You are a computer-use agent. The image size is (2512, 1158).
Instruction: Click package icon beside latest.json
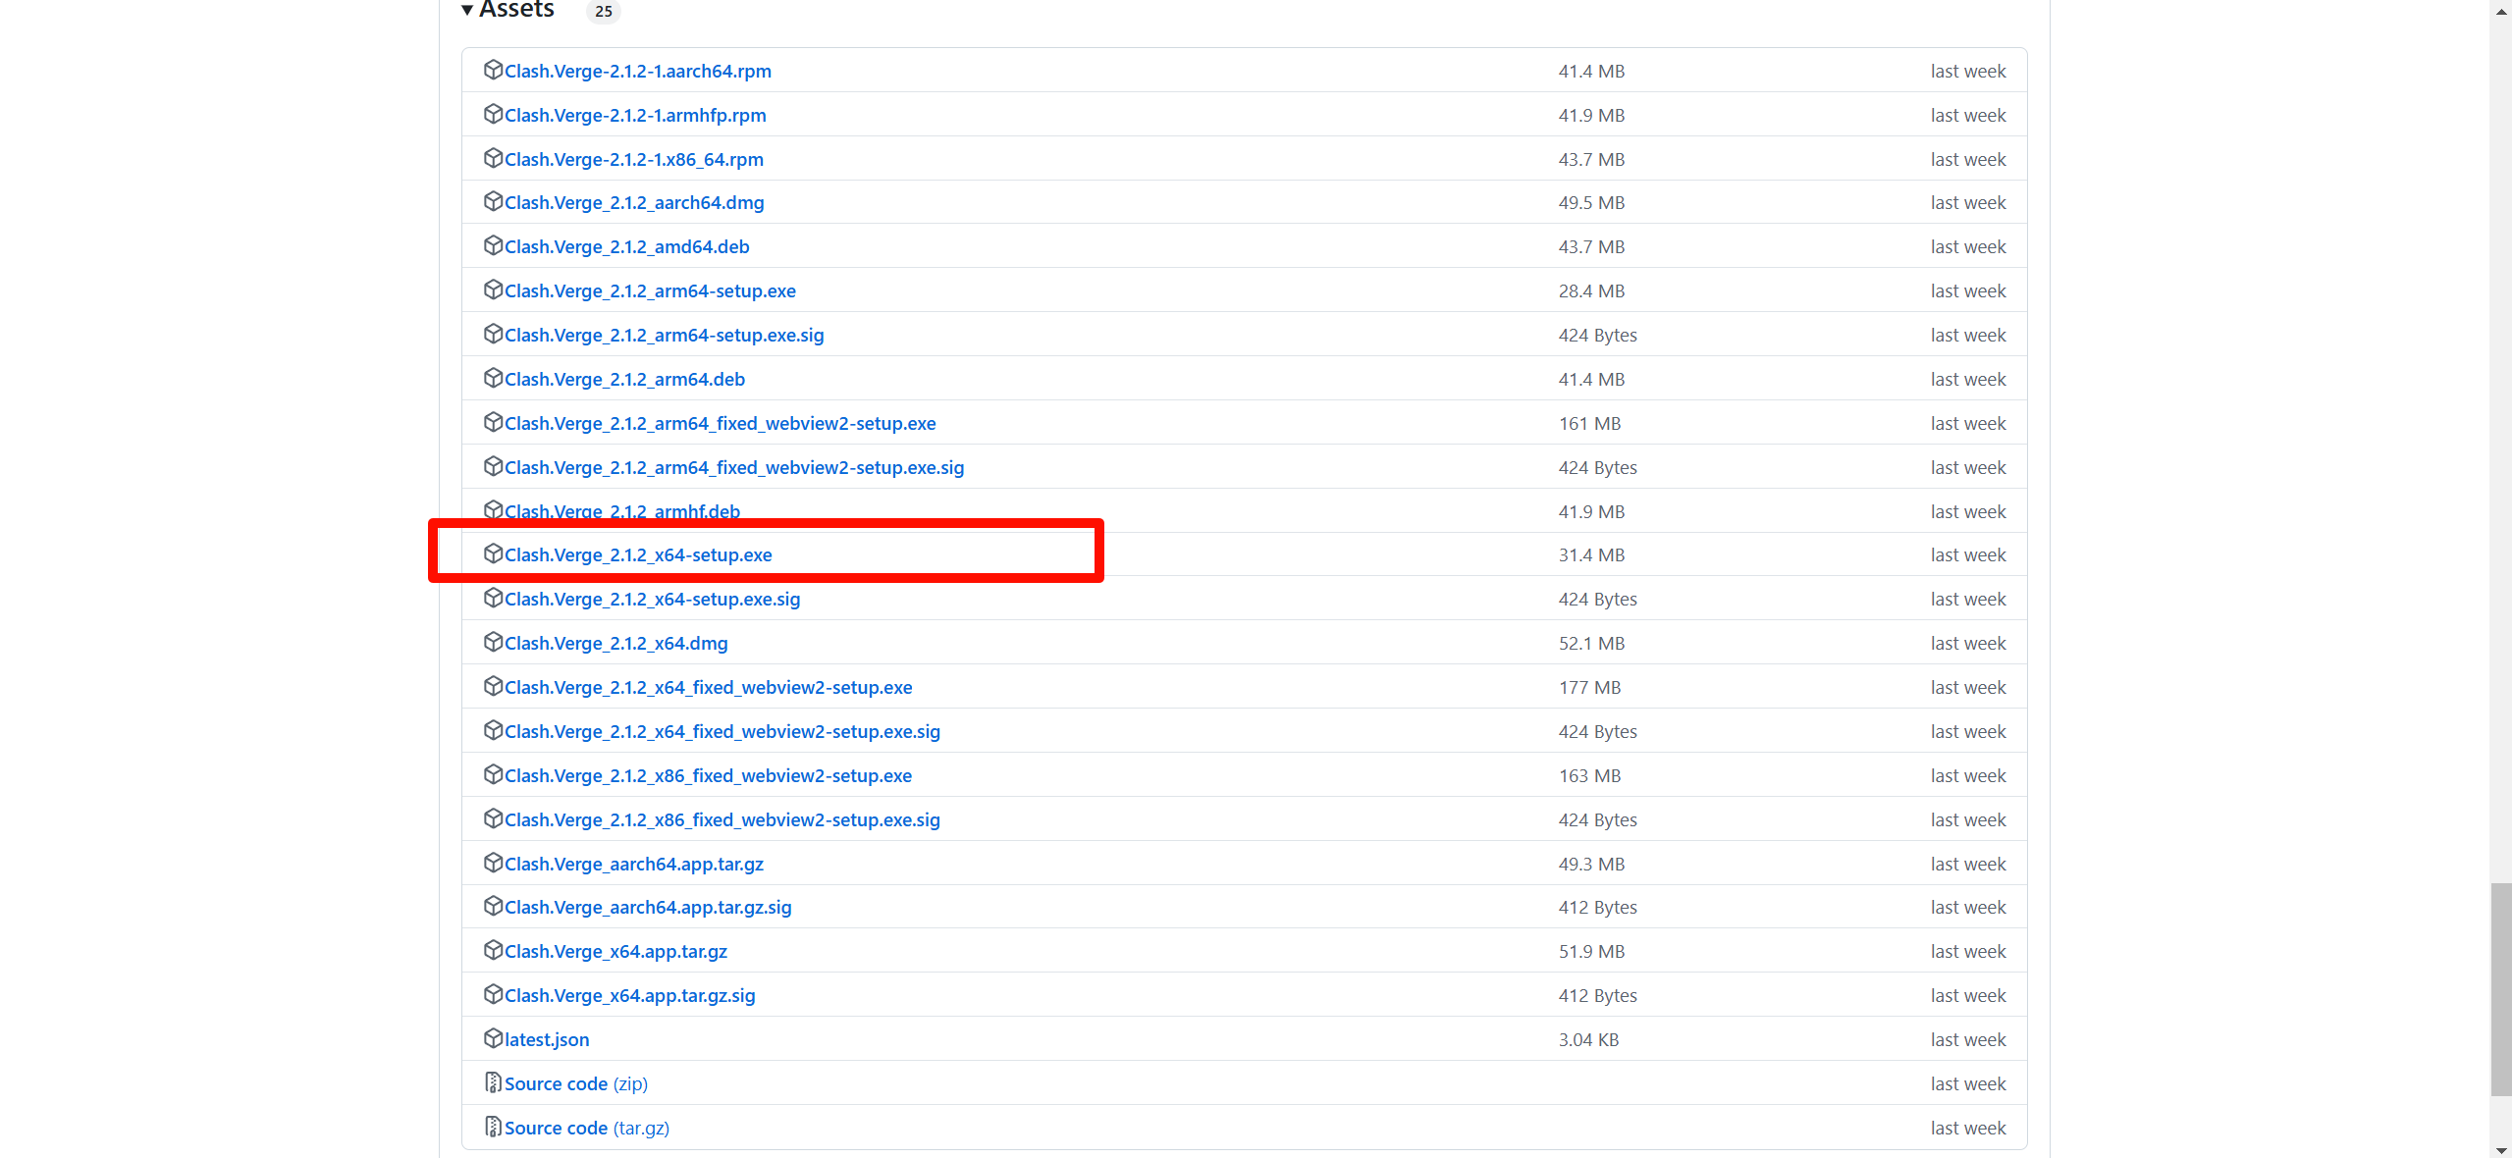(x=493, y=1038)
